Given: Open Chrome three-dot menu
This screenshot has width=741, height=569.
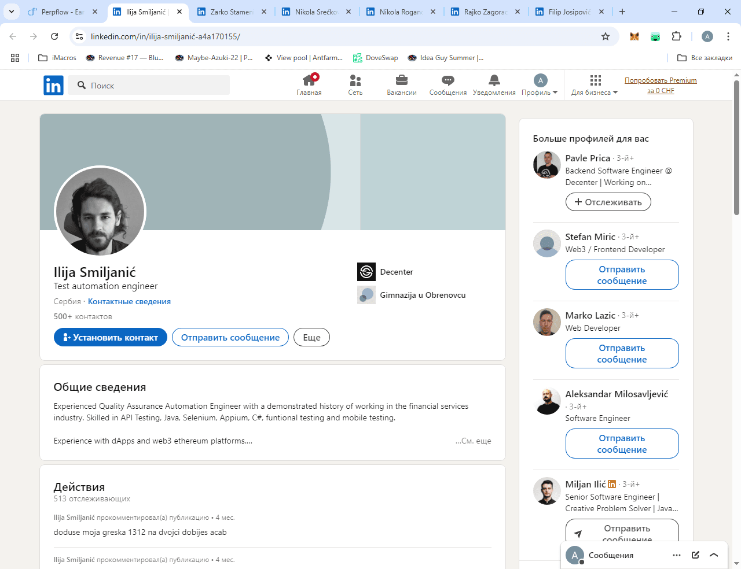Looking at the screenshot, I should click(728, 36).
